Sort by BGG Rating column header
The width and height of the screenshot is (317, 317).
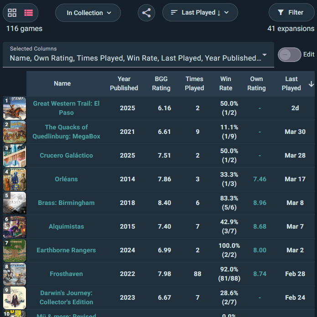161,83
